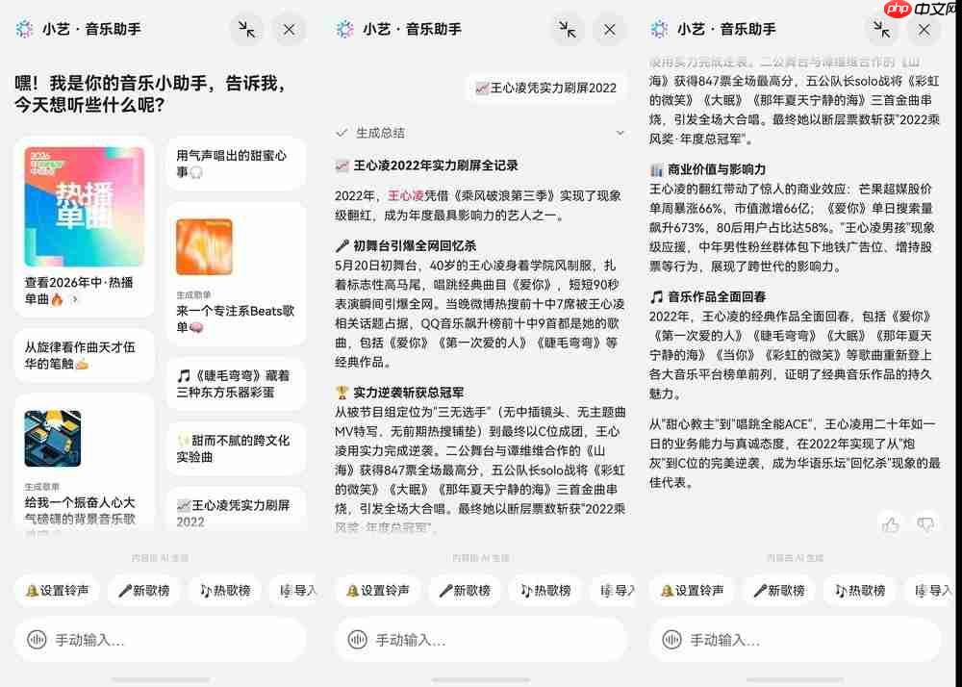Click heading 初舞台引爆全网回忆杀
962x687 pixels.
(x=406, y=246)
